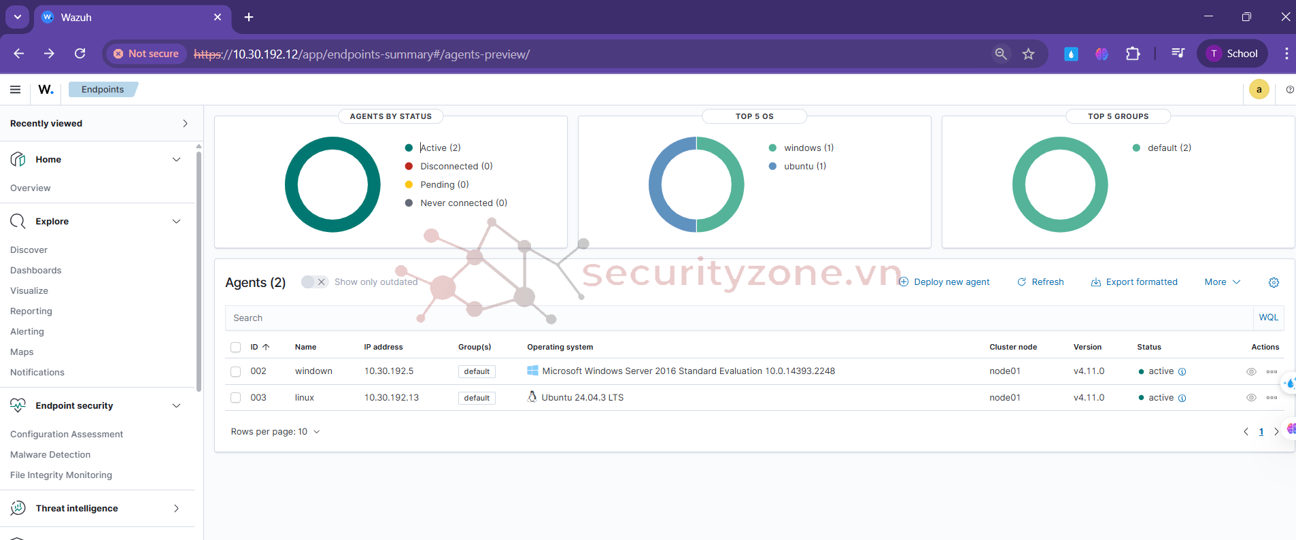Open Visualize in sidebar
This screenshot has height=540, width=1296.
29,290
